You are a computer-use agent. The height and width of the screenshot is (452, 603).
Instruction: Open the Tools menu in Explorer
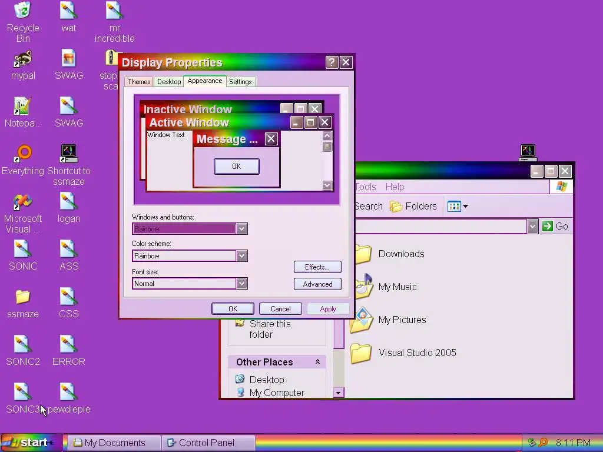pos(365,187)
